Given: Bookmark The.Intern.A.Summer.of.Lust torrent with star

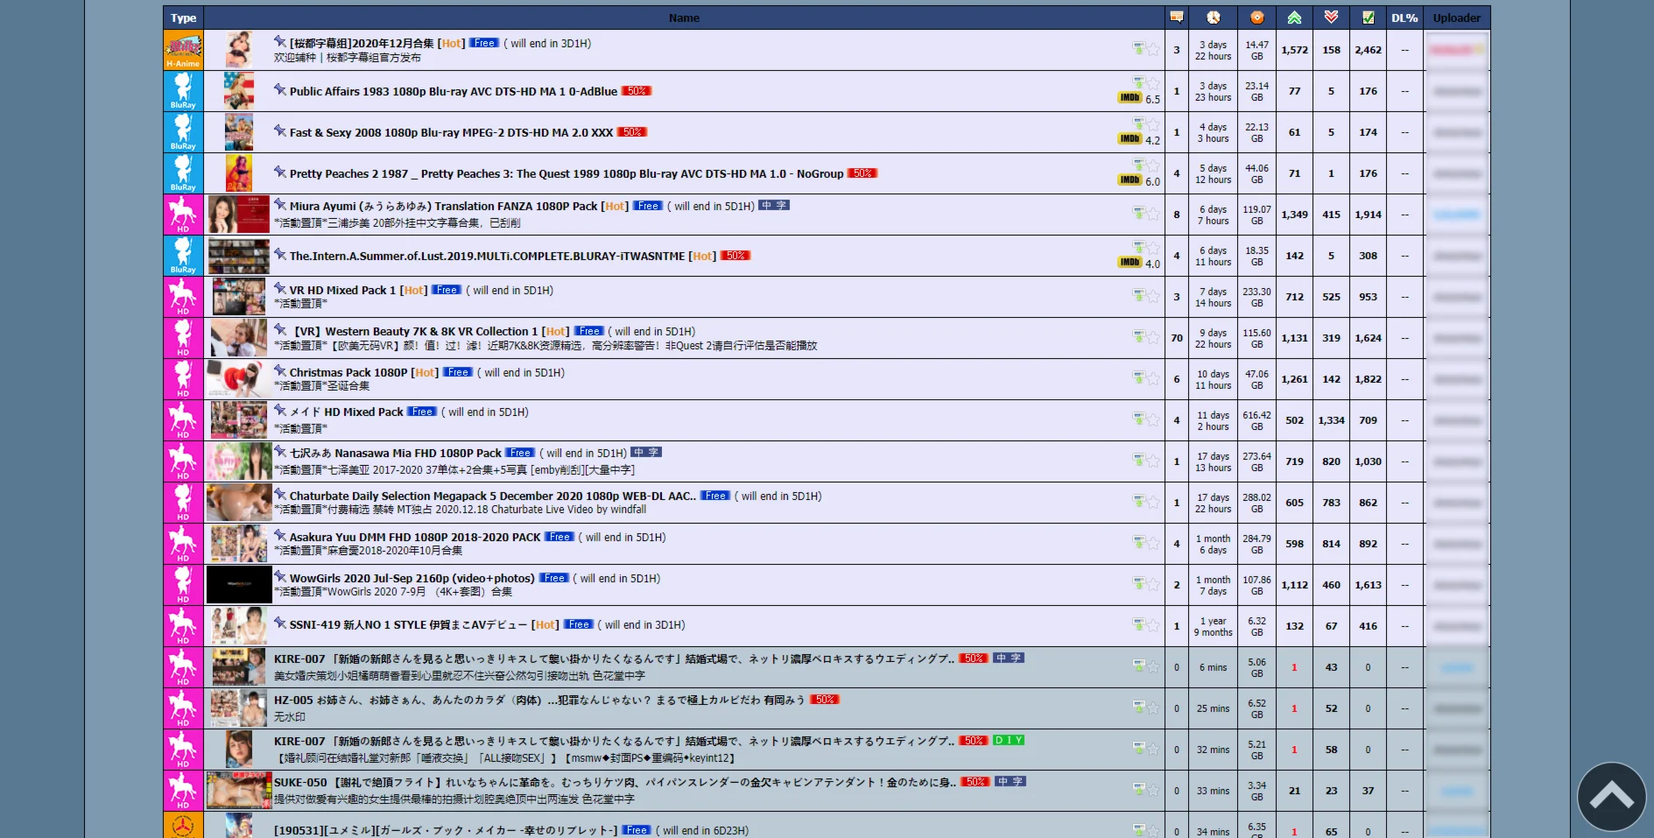Looking at the screenshot, I should point(1153,248).
